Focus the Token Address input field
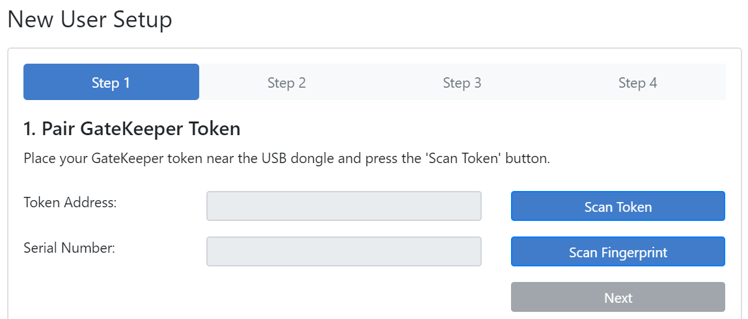The height and width of the screenshot is (319, 748). coord(344,206)
